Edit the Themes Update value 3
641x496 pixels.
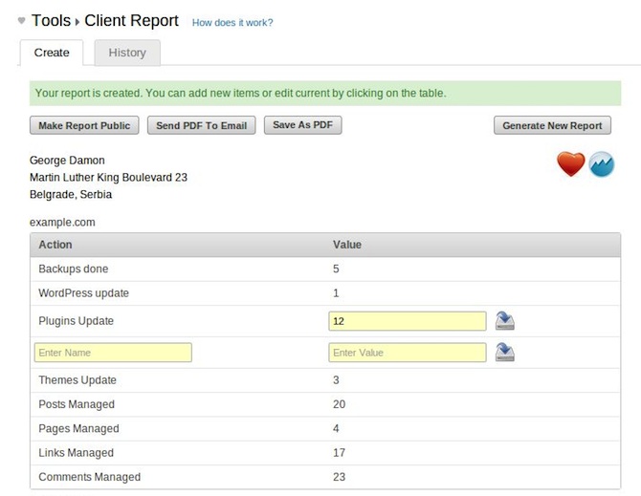[x=336, y=380]
